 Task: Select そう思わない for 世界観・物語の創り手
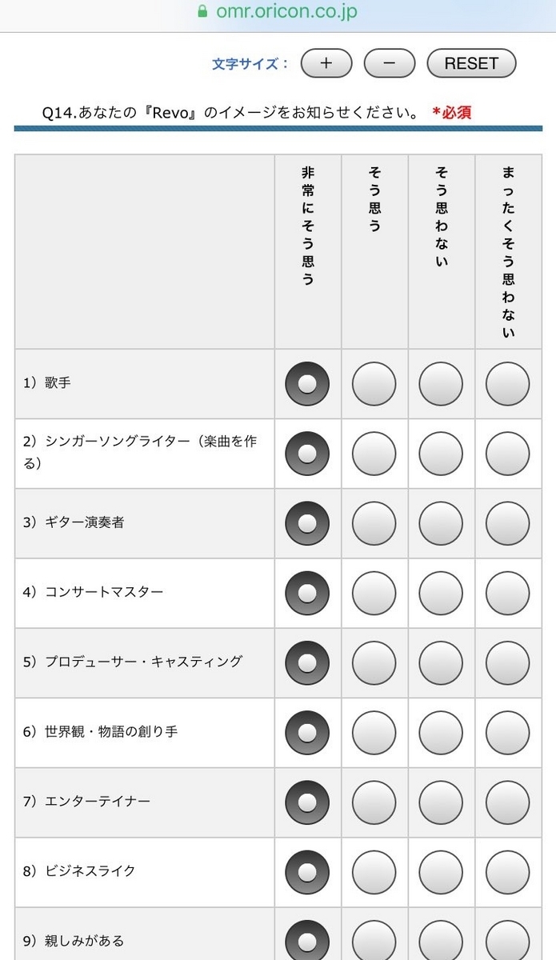[x=441, y=733]
